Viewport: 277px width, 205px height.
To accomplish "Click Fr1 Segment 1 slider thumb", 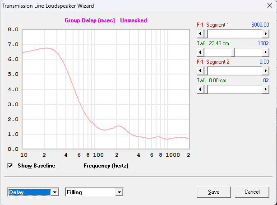I will [206, 33].
